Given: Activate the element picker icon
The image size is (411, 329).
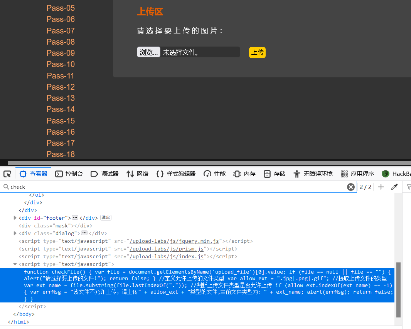Looking at the screenshot, I should (7, 174).
